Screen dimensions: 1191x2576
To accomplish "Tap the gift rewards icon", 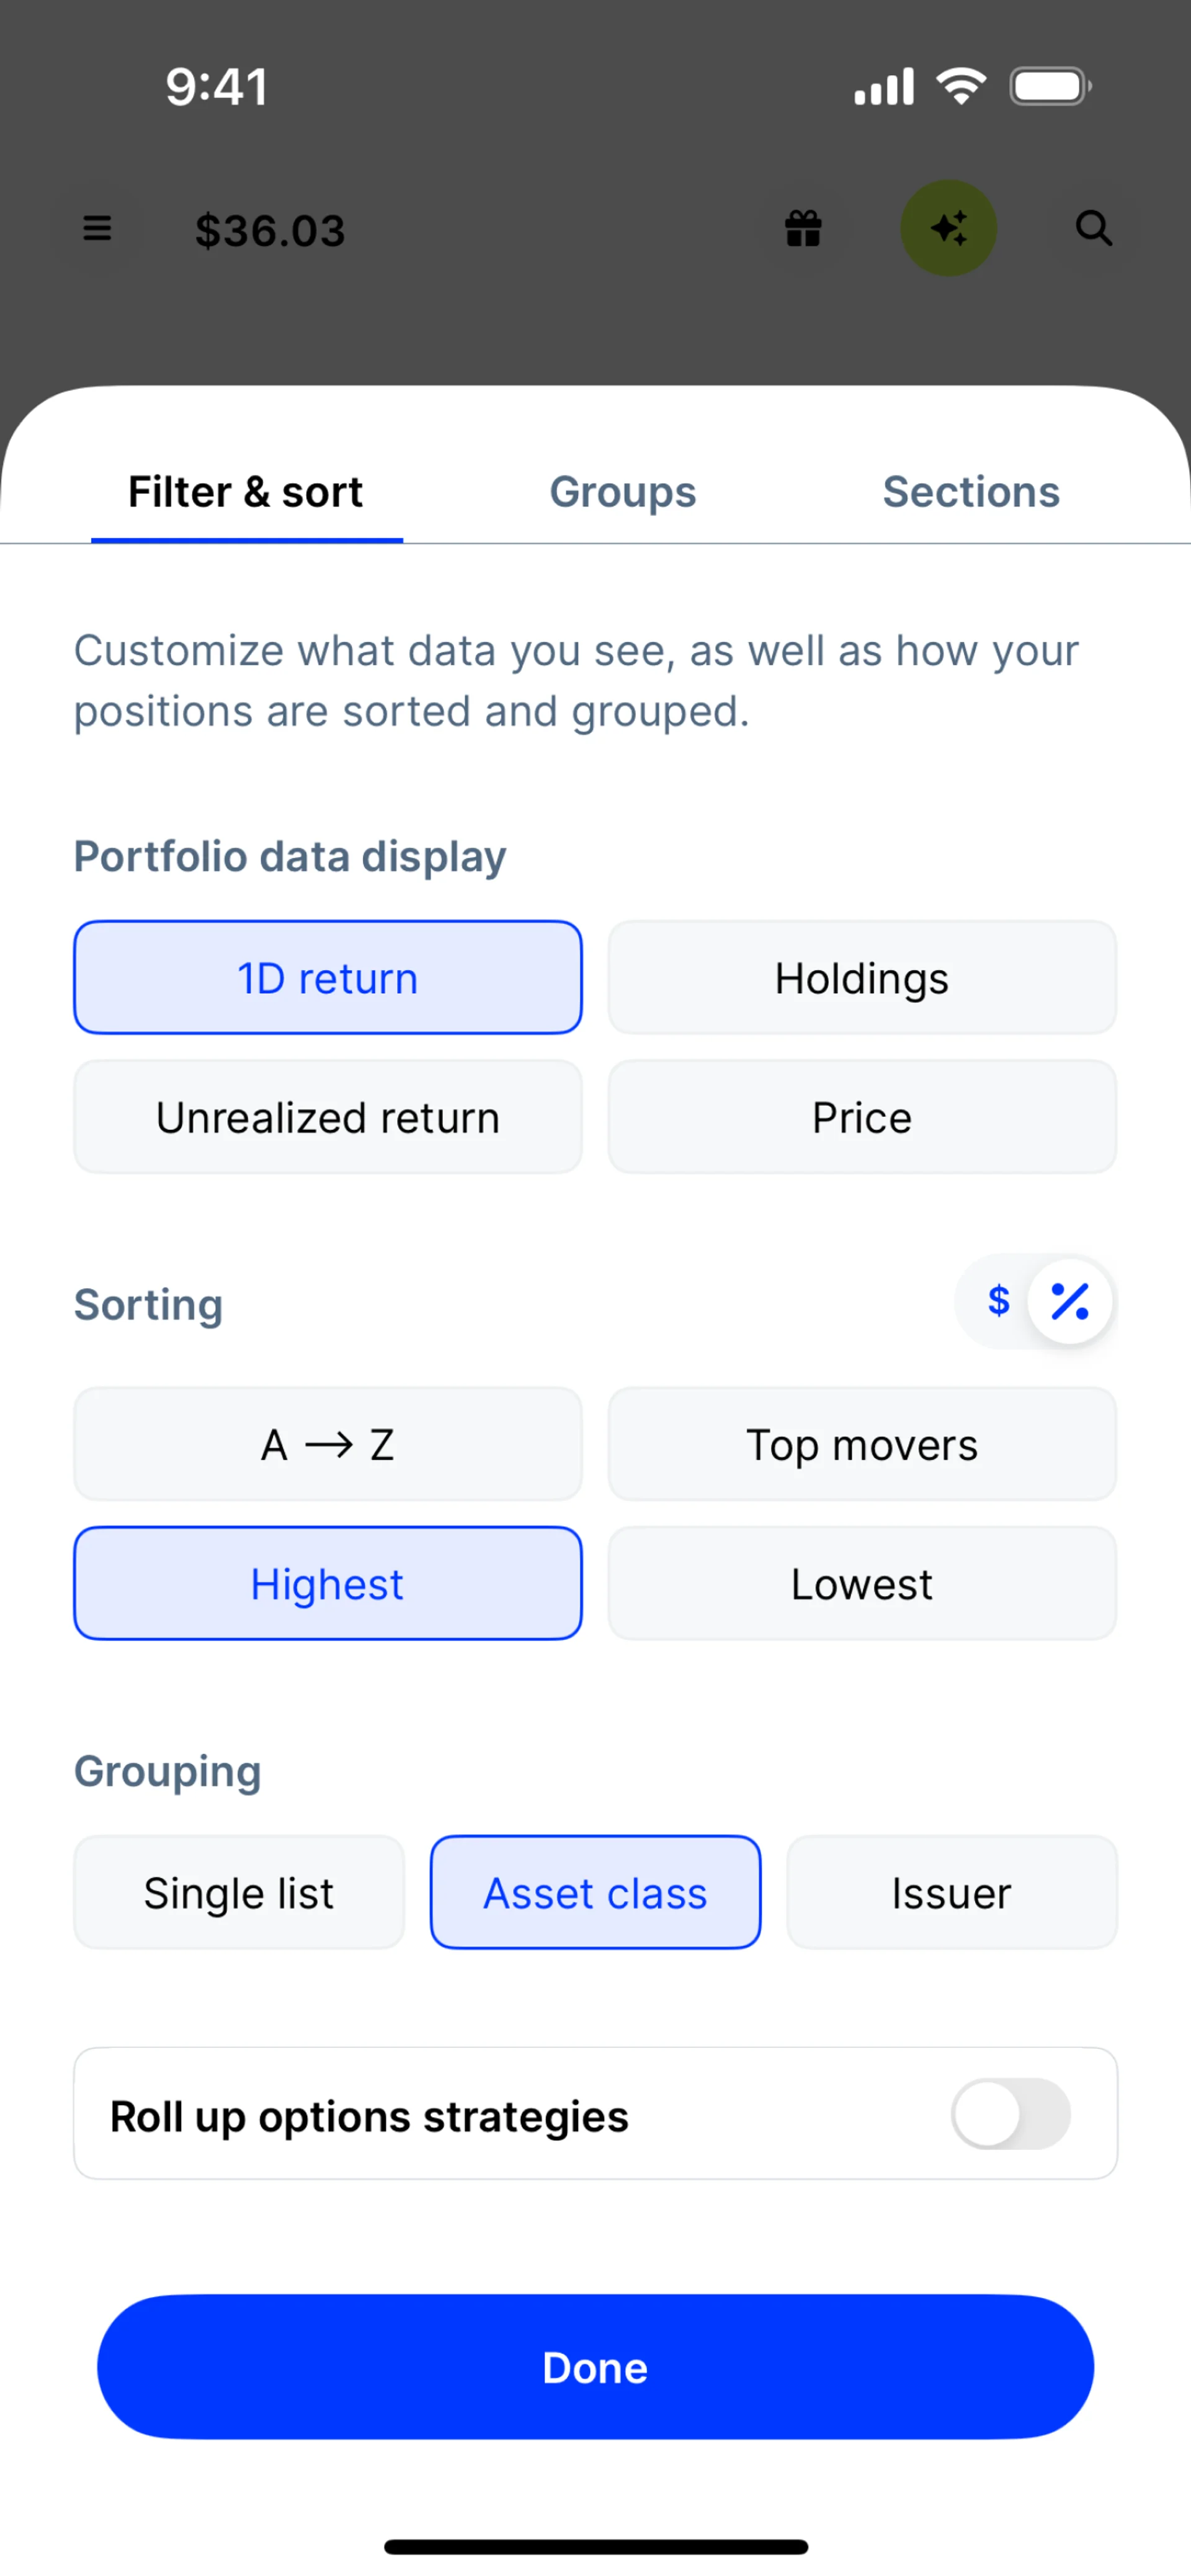I will (803, 229).
